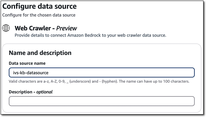The image size is (206, 117).
Task: Click the 'Description - optional' label
Action: pos(31,92)
